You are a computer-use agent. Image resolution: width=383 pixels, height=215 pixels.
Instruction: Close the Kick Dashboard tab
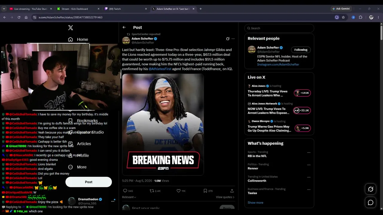(98, 9)
